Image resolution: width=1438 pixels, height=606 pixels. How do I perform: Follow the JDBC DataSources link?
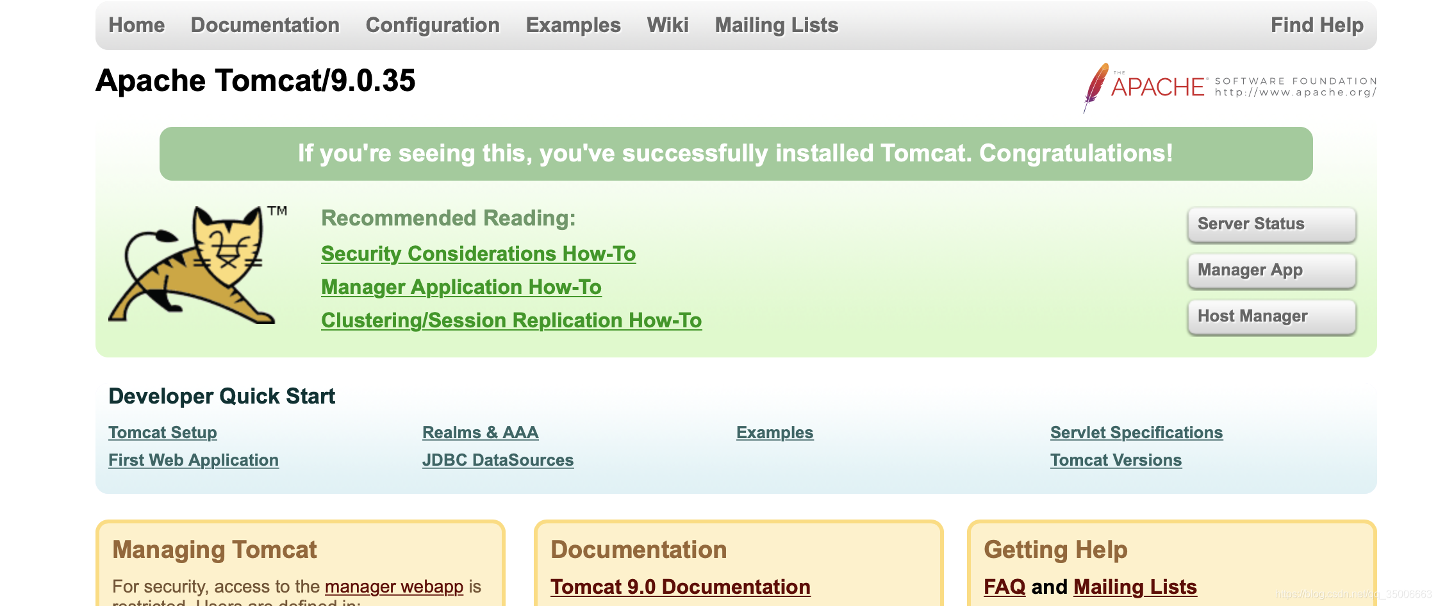498,460
